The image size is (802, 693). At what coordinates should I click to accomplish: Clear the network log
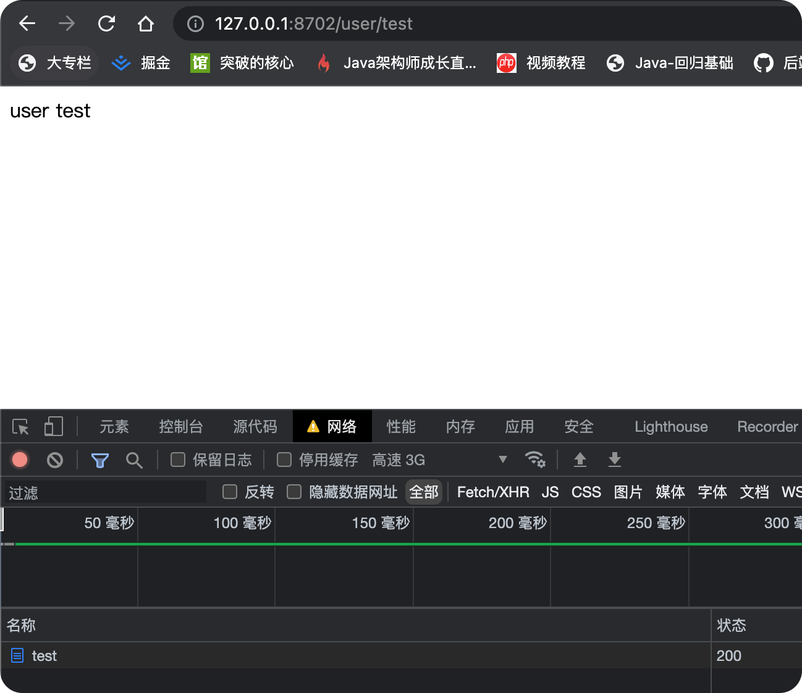pos(55,460)
